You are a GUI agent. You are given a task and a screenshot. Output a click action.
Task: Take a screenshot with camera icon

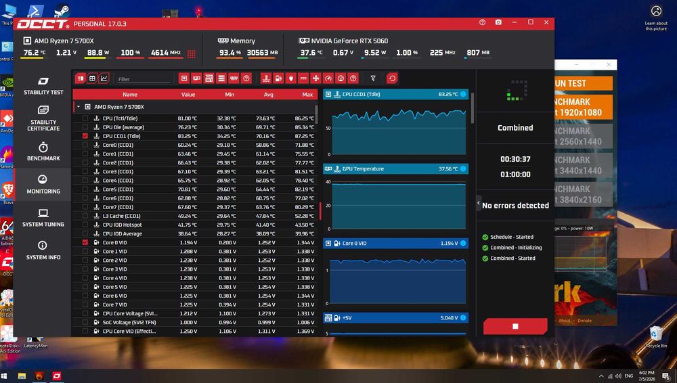coord(498,22)
